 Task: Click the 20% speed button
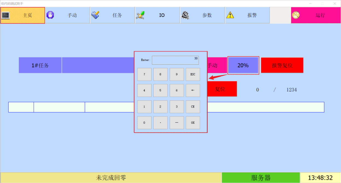pos(243,65)
